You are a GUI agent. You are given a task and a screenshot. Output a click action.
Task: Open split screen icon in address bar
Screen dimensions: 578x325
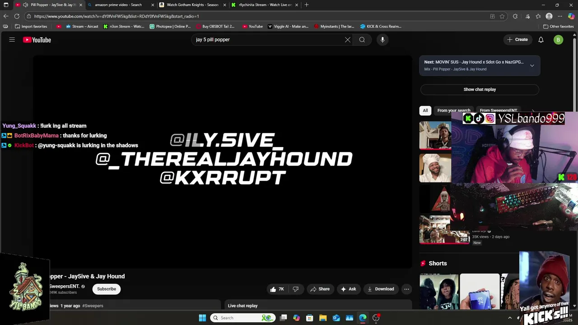(x=493, y=16)
